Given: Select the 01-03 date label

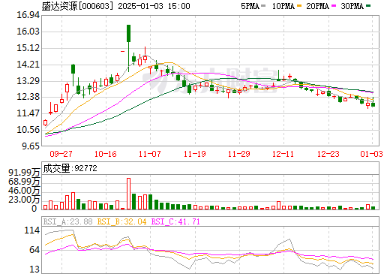Looking at the screenshot, I should click(371, 154).
